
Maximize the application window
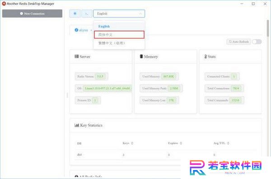point(253,4)
